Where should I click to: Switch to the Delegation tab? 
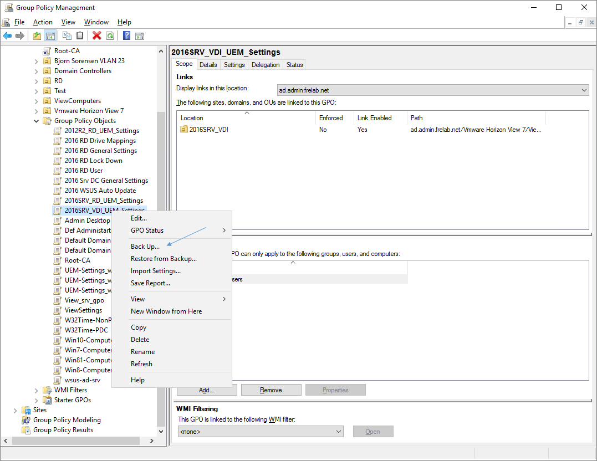click(x=266, y=65)
